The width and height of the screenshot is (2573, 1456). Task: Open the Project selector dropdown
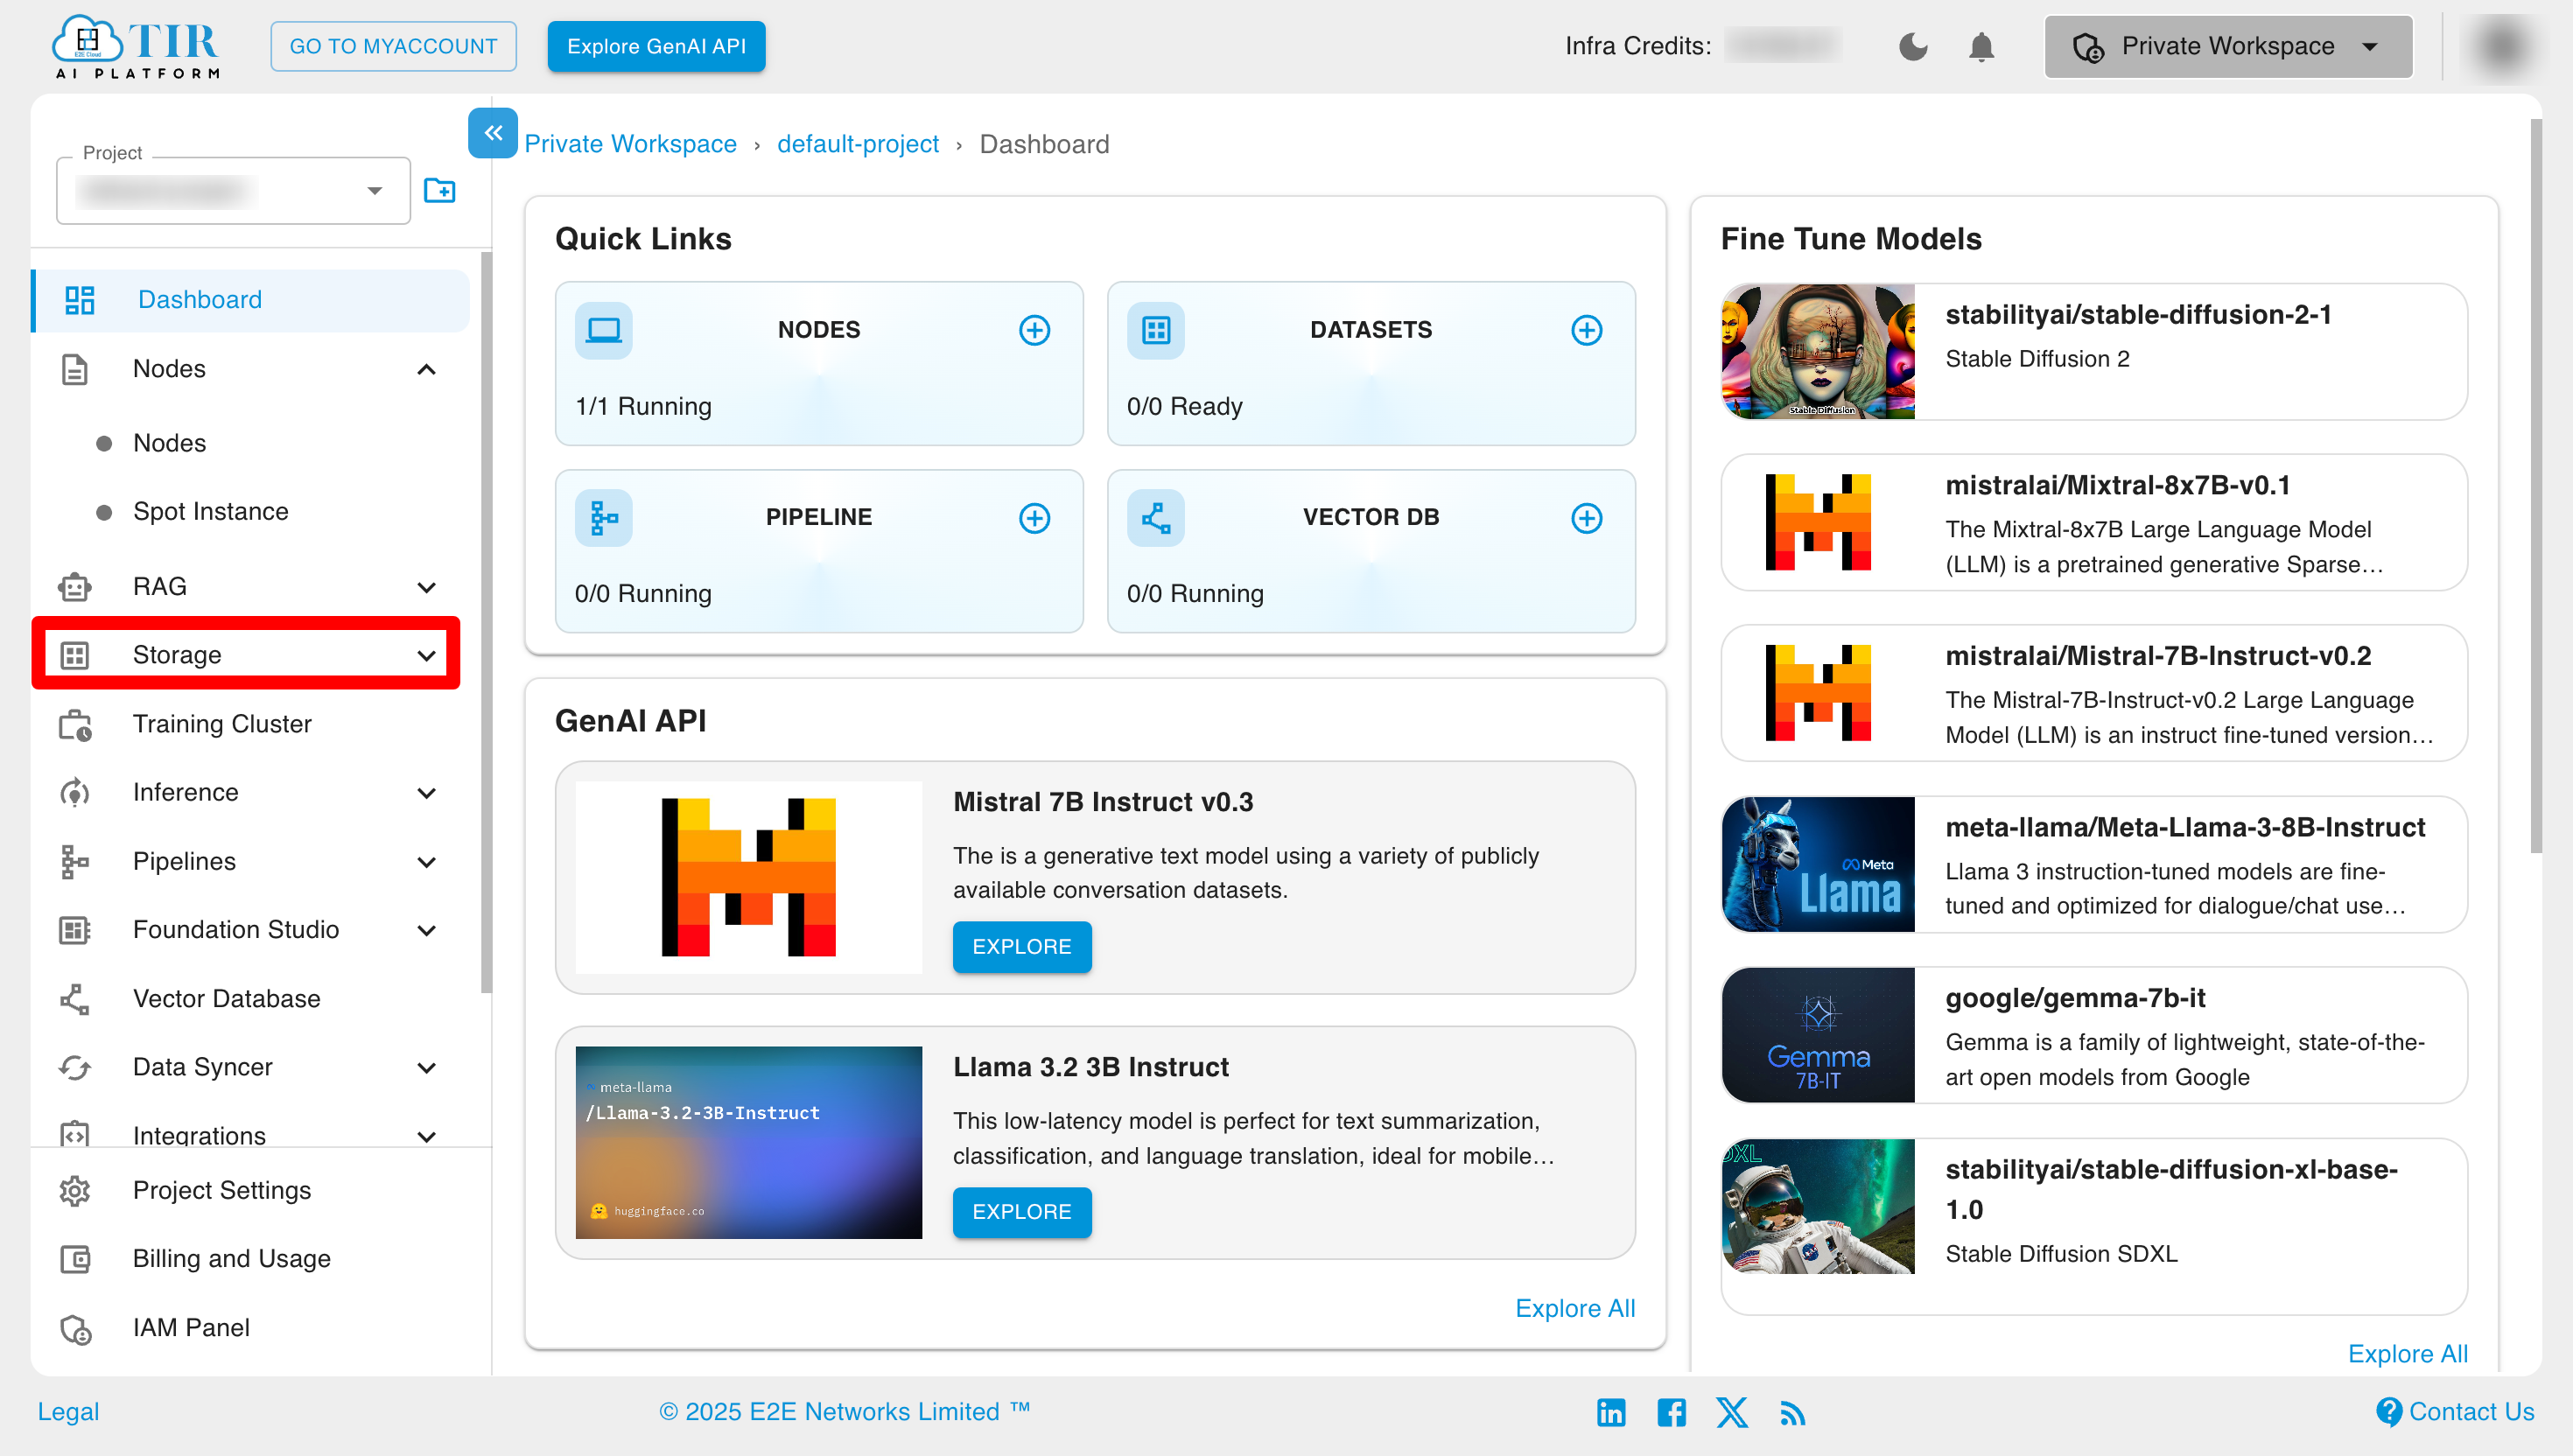pos(233,190)
